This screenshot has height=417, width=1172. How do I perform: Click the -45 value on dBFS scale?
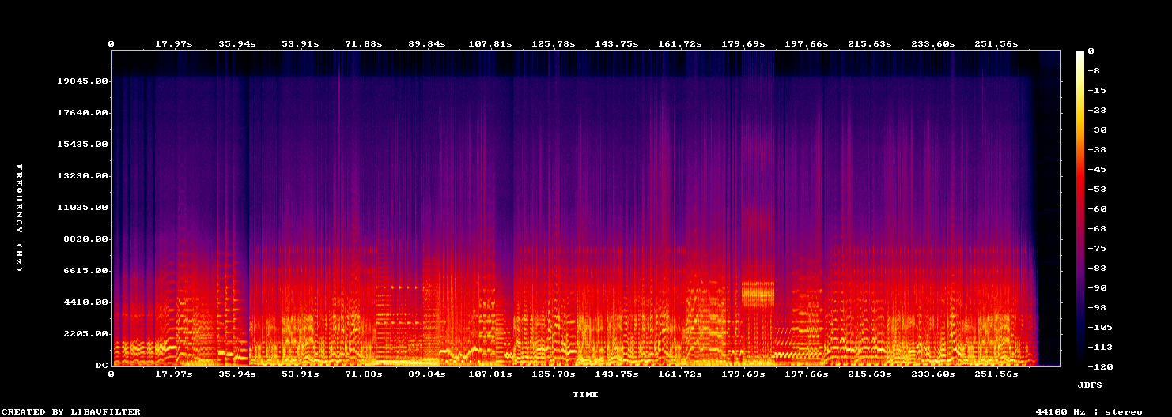click(x=1097, y=170)
